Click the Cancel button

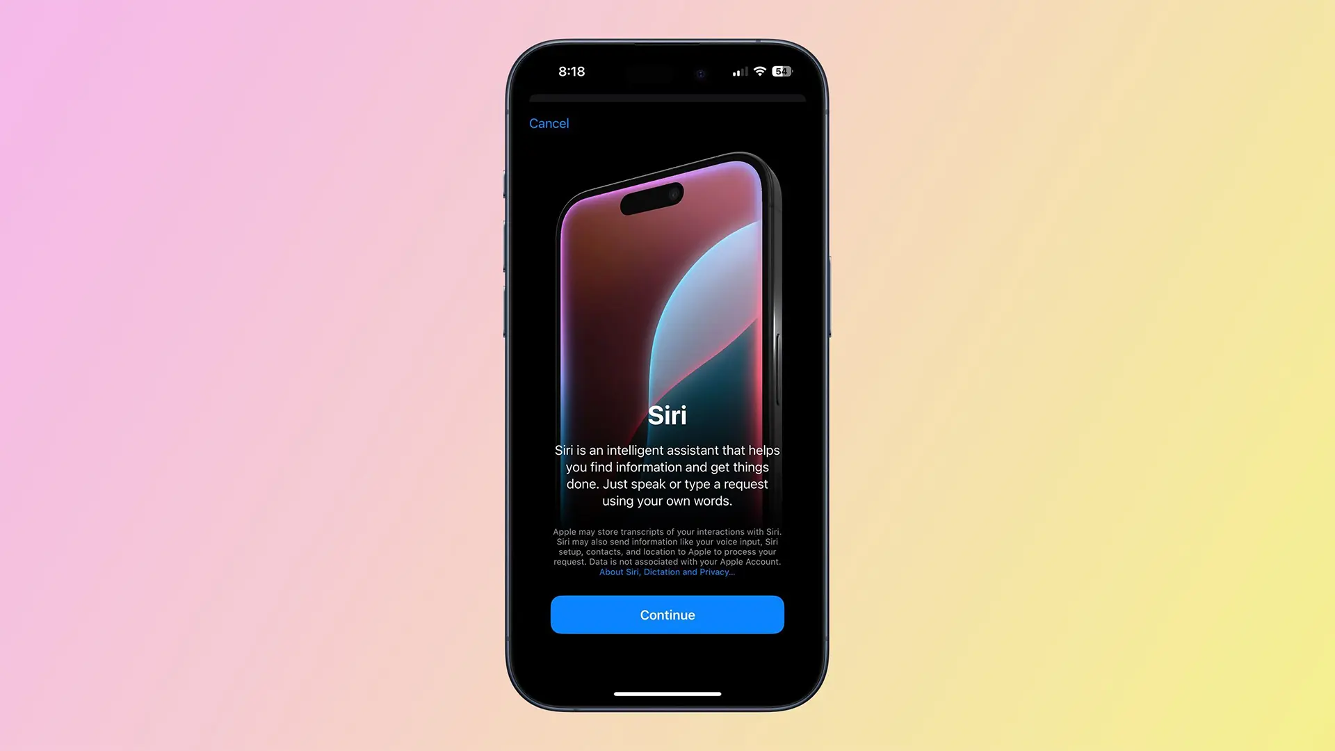point(549,123)
